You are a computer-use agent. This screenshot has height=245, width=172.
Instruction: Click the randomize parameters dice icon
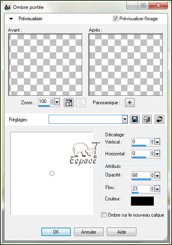[147, 120]
